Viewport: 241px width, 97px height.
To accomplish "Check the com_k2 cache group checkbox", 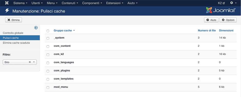I will (x=48, y=54).
